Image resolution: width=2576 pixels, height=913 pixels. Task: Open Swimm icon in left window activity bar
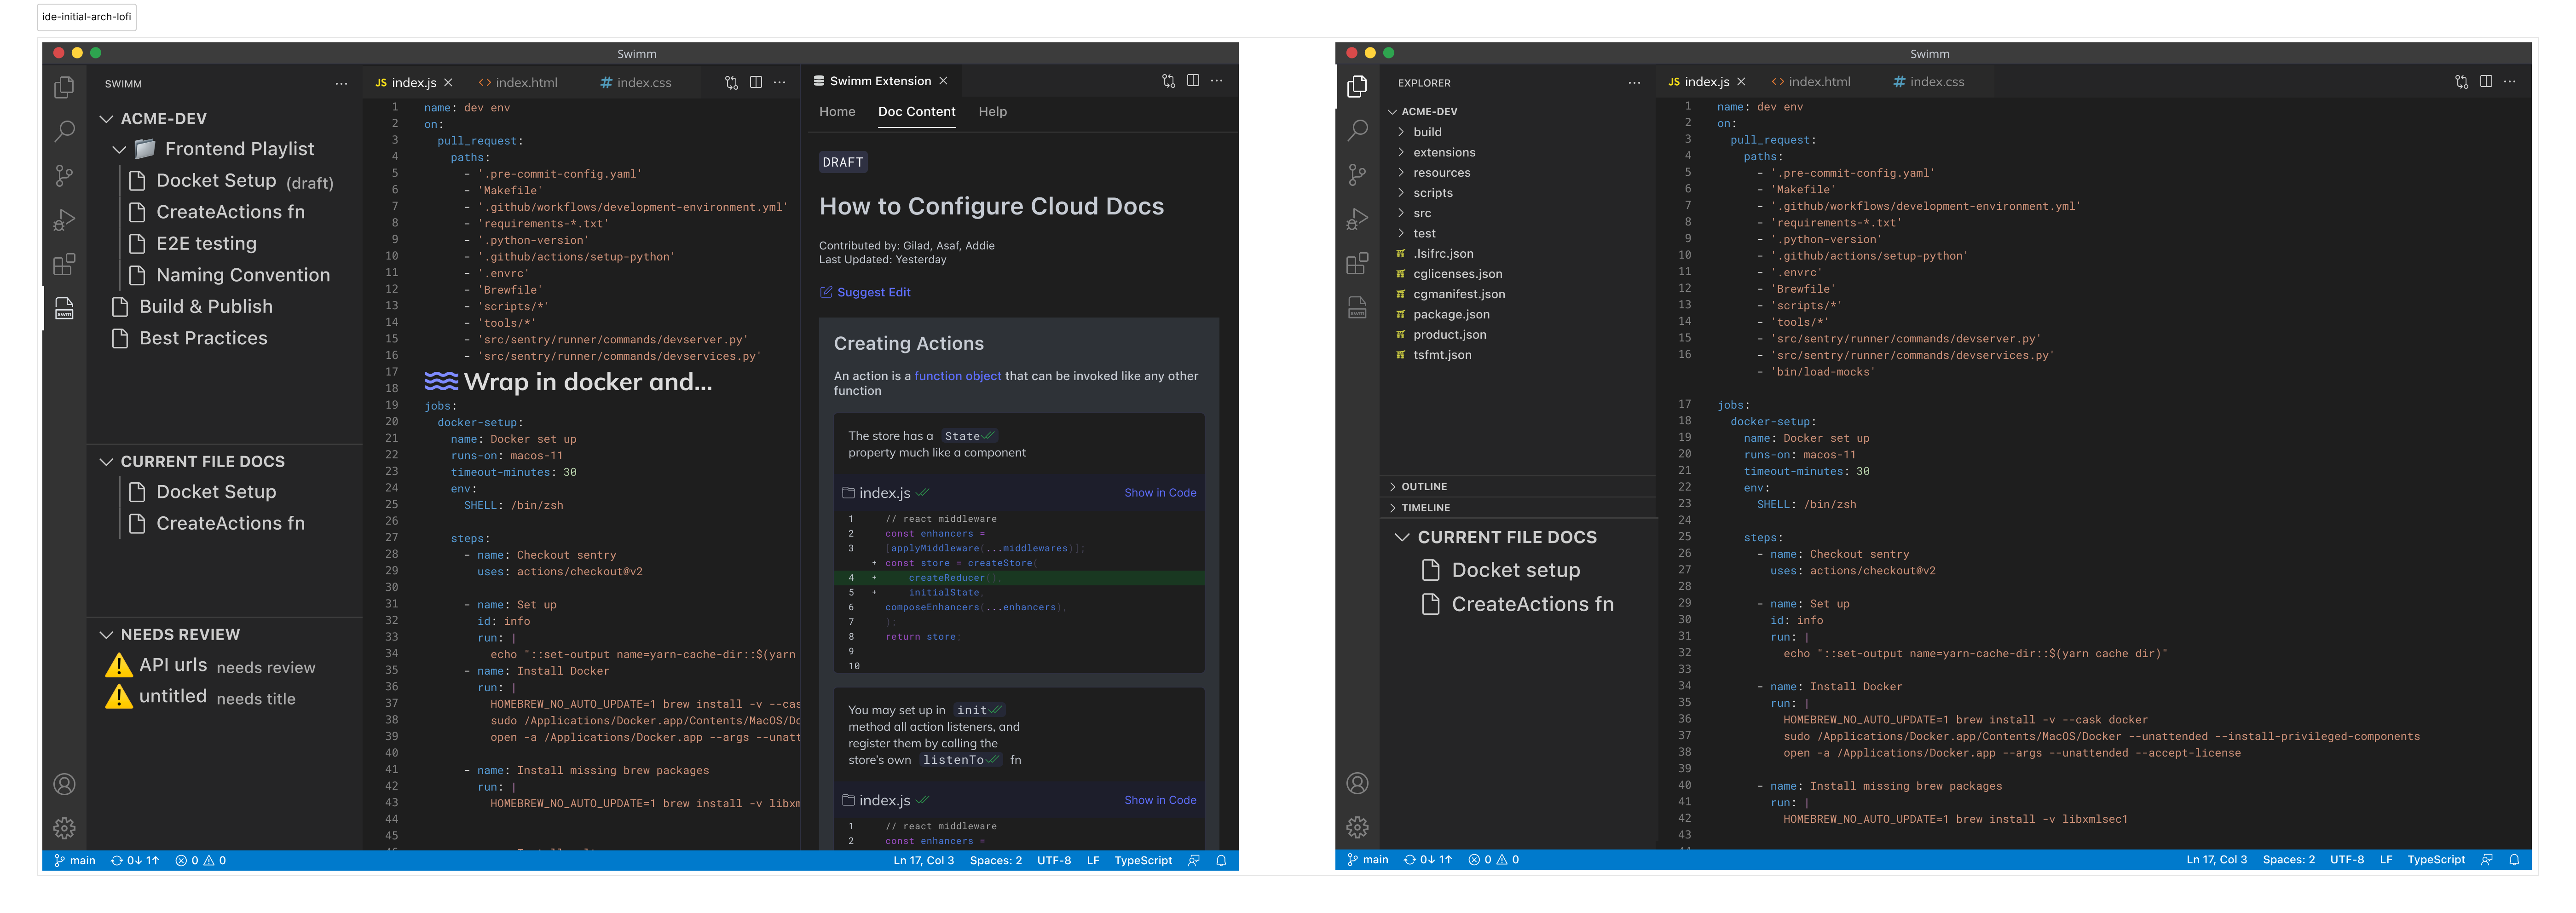64,308
